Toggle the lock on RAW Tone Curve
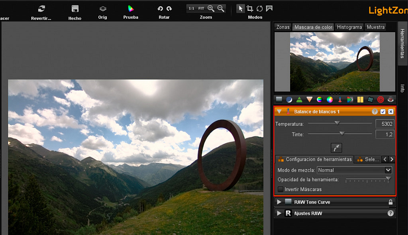 click(390, 202)
